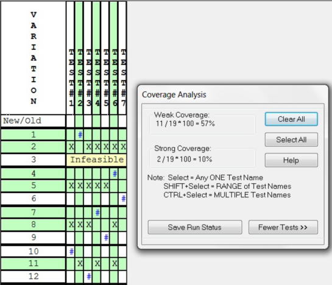Viewport: 332px width, 285px height.
Task: Click the # mark in variation 4 row
Action: (x=115, y=174)
